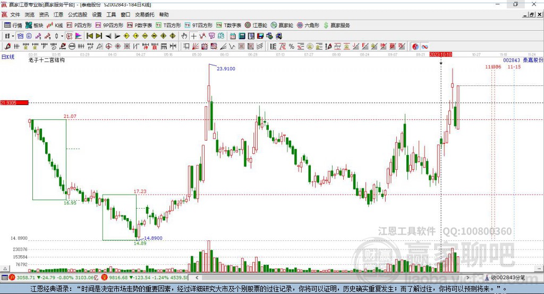This screenshot has width=544, height=294.
Task: Open the 公式选股 menu
Action: pos(78,14)
